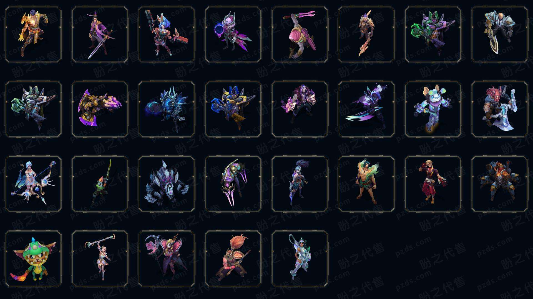Select the gnome in green dinosaur costume
This screenshot has width=533, height=299.
point(33,259)
